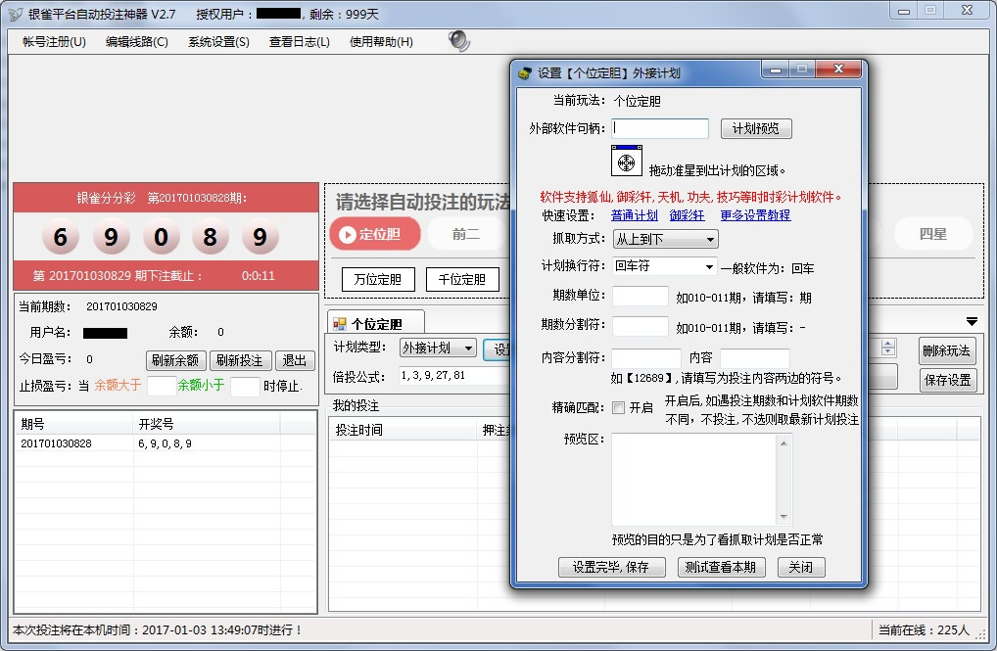This screenshot has height=651, width=997.
Task: Click the play icon on 定位胆 button
Action: coord(346,234)
